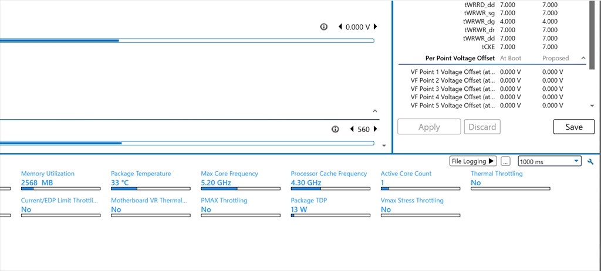Click the Apply button

429,127
